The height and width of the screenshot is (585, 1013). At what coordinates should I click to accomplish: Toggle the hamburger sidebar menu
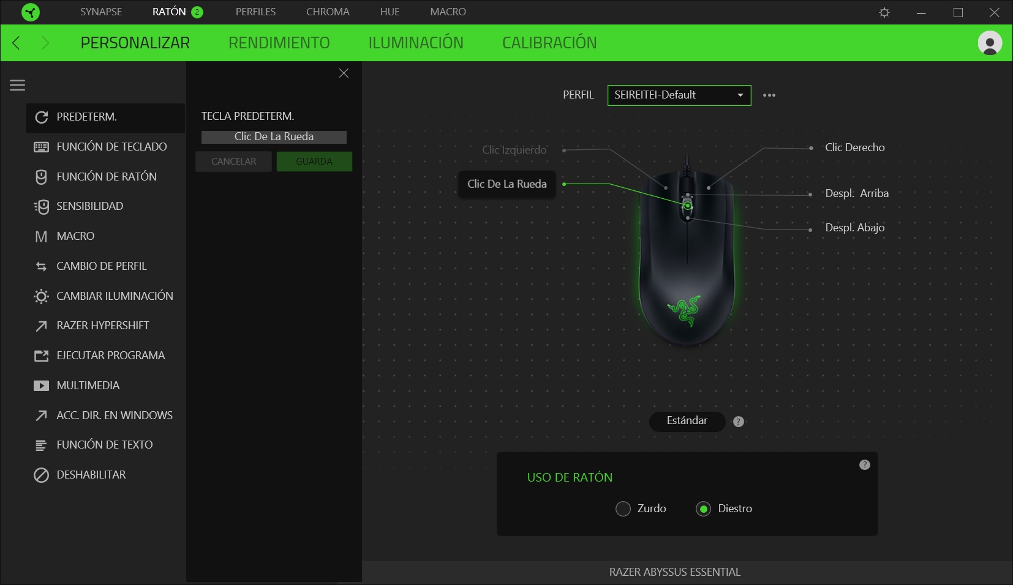point(17,85)
